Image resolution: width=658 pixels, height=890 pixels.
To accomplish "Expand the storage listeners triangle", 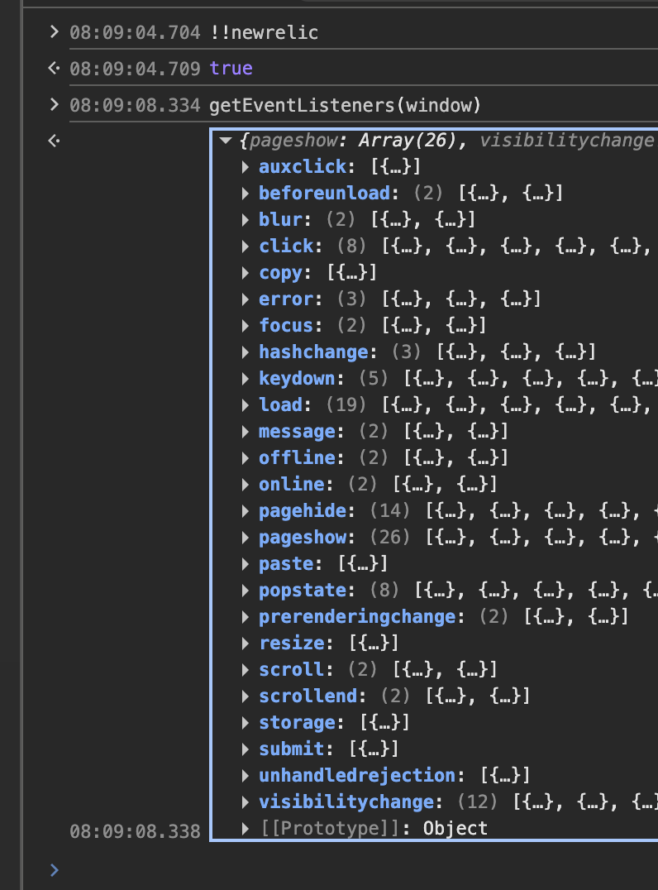I will click(x=245, y=723).
